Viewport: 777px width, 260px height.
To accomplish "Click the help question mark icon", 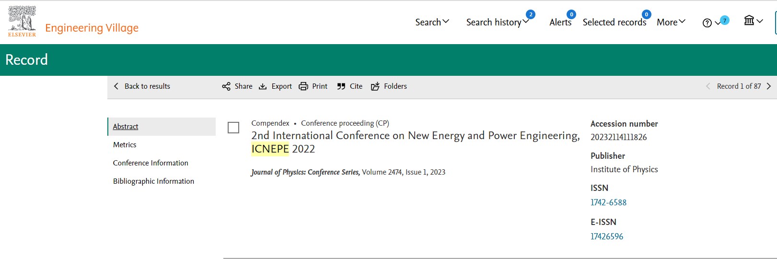I will 707,23.
